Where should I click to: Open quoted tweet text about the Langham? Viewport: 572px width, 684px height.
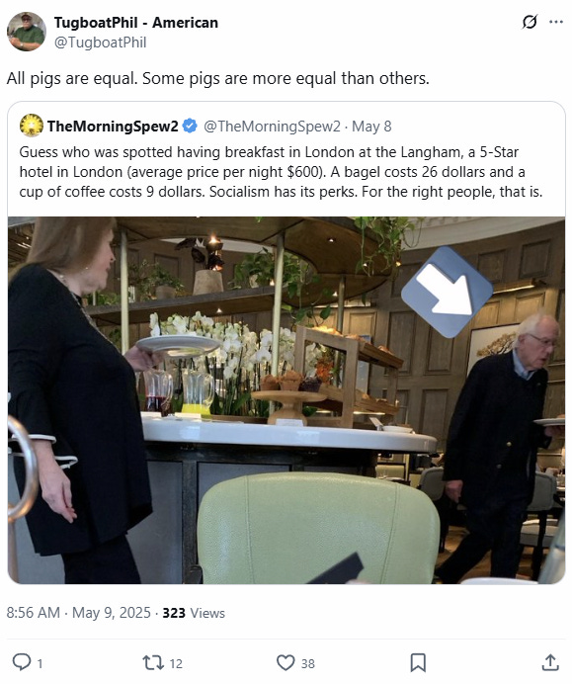coord(281,172)
